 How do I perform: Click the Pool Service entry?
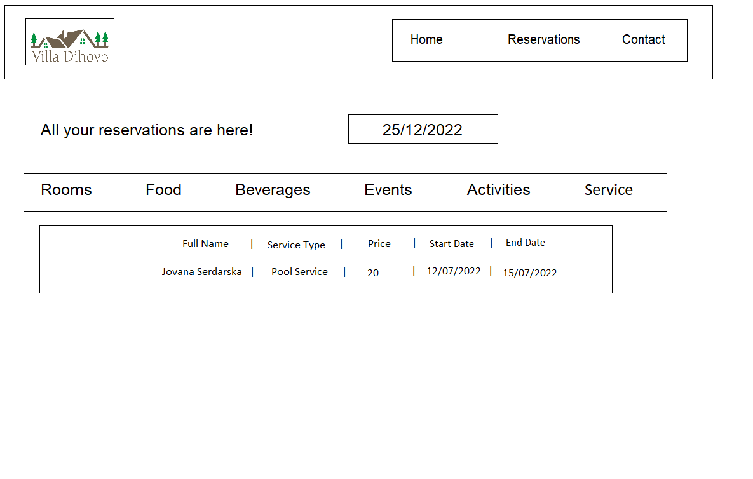point(299,272)
